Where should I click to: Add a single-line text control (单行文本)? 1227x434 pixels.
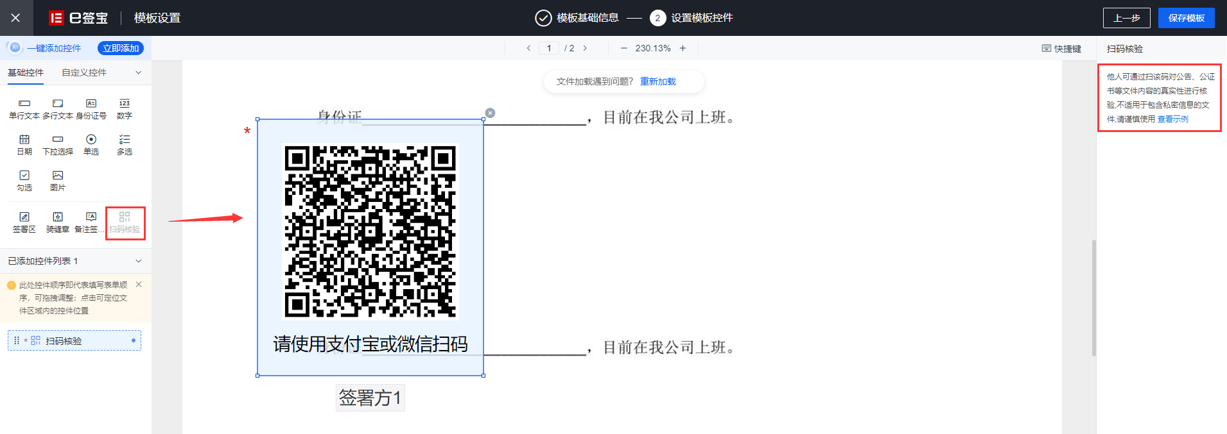pos(24,109)
